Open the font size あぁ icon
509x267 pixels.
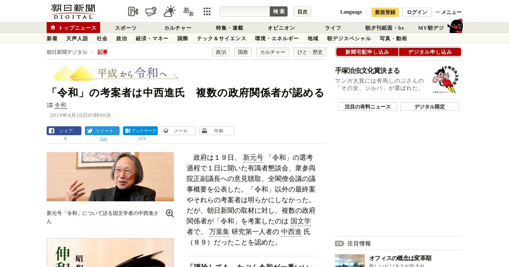click(x=188, y=11)
